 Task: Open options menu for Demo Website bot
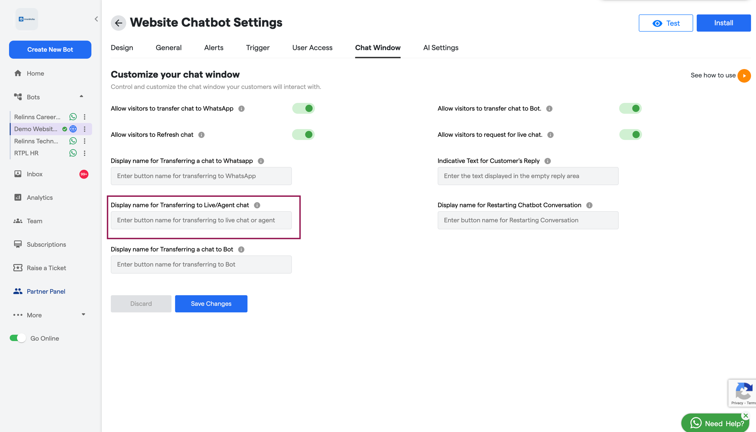click(85, 129)
